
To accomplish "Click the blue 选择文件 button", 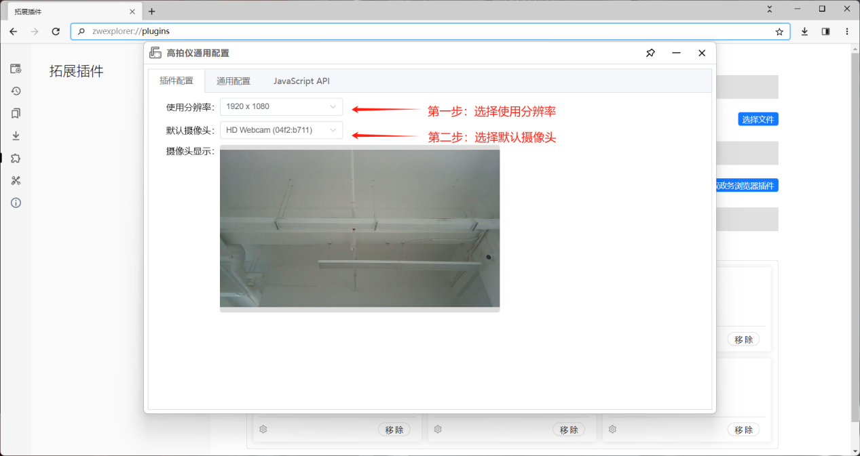I will pos(758,119).
